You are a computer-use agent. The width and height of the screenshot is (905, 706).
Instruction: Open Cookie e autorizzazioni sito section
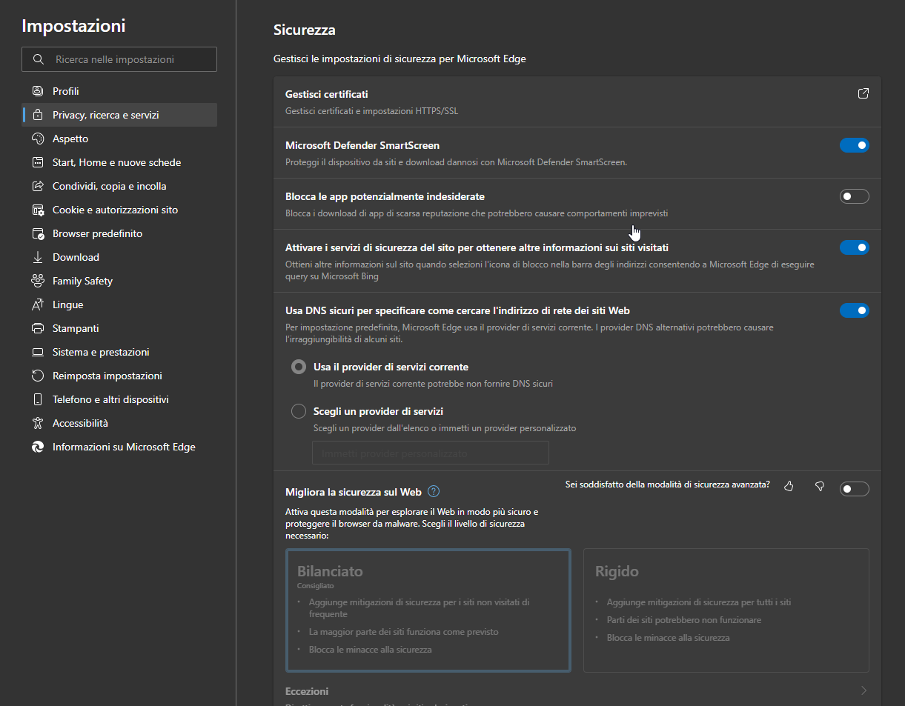click(x=115, y=210)
